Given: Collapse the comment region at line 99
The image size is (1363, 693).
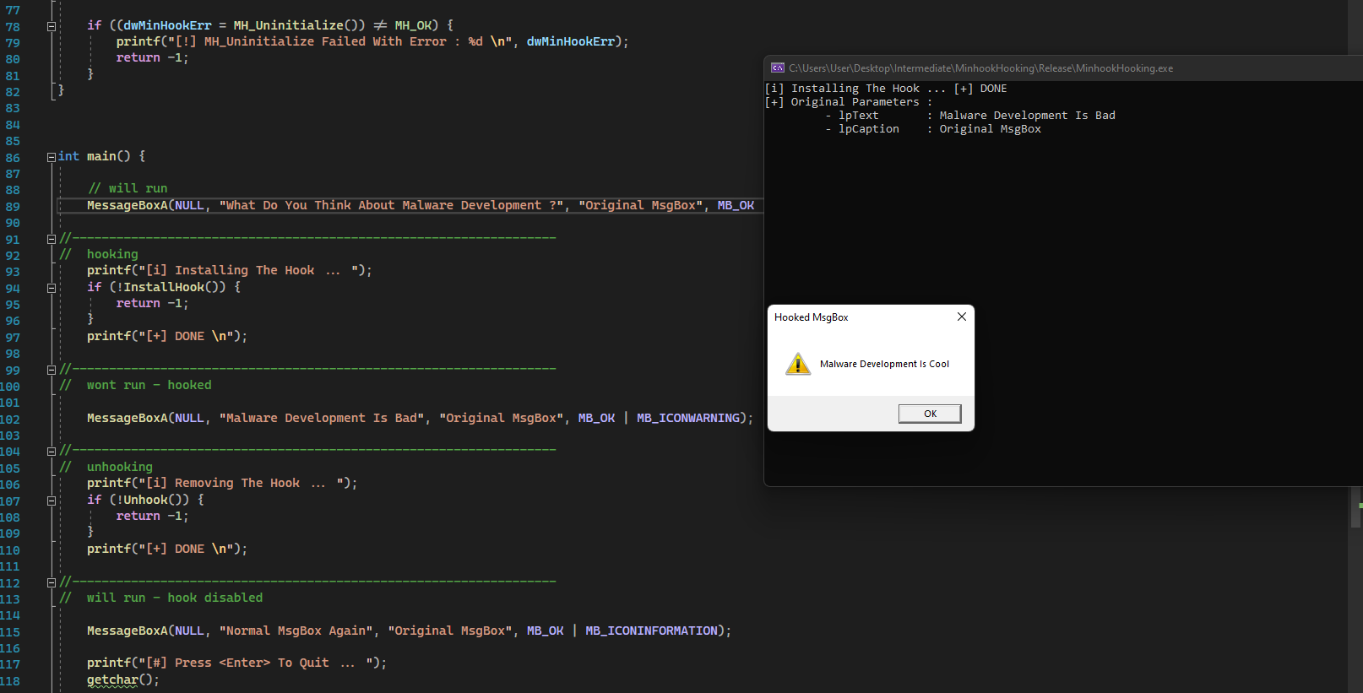Looking at the screenshot, I should tap(52, 370).
